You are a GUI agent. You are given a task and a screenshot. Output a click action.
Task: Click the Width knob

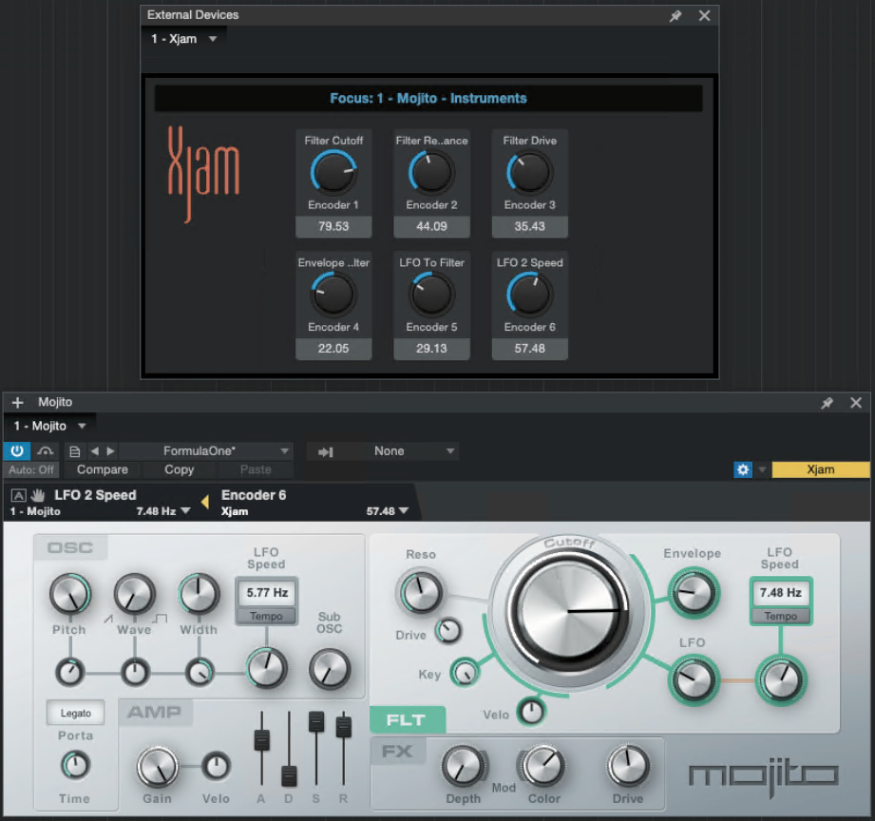pos(199,594)
